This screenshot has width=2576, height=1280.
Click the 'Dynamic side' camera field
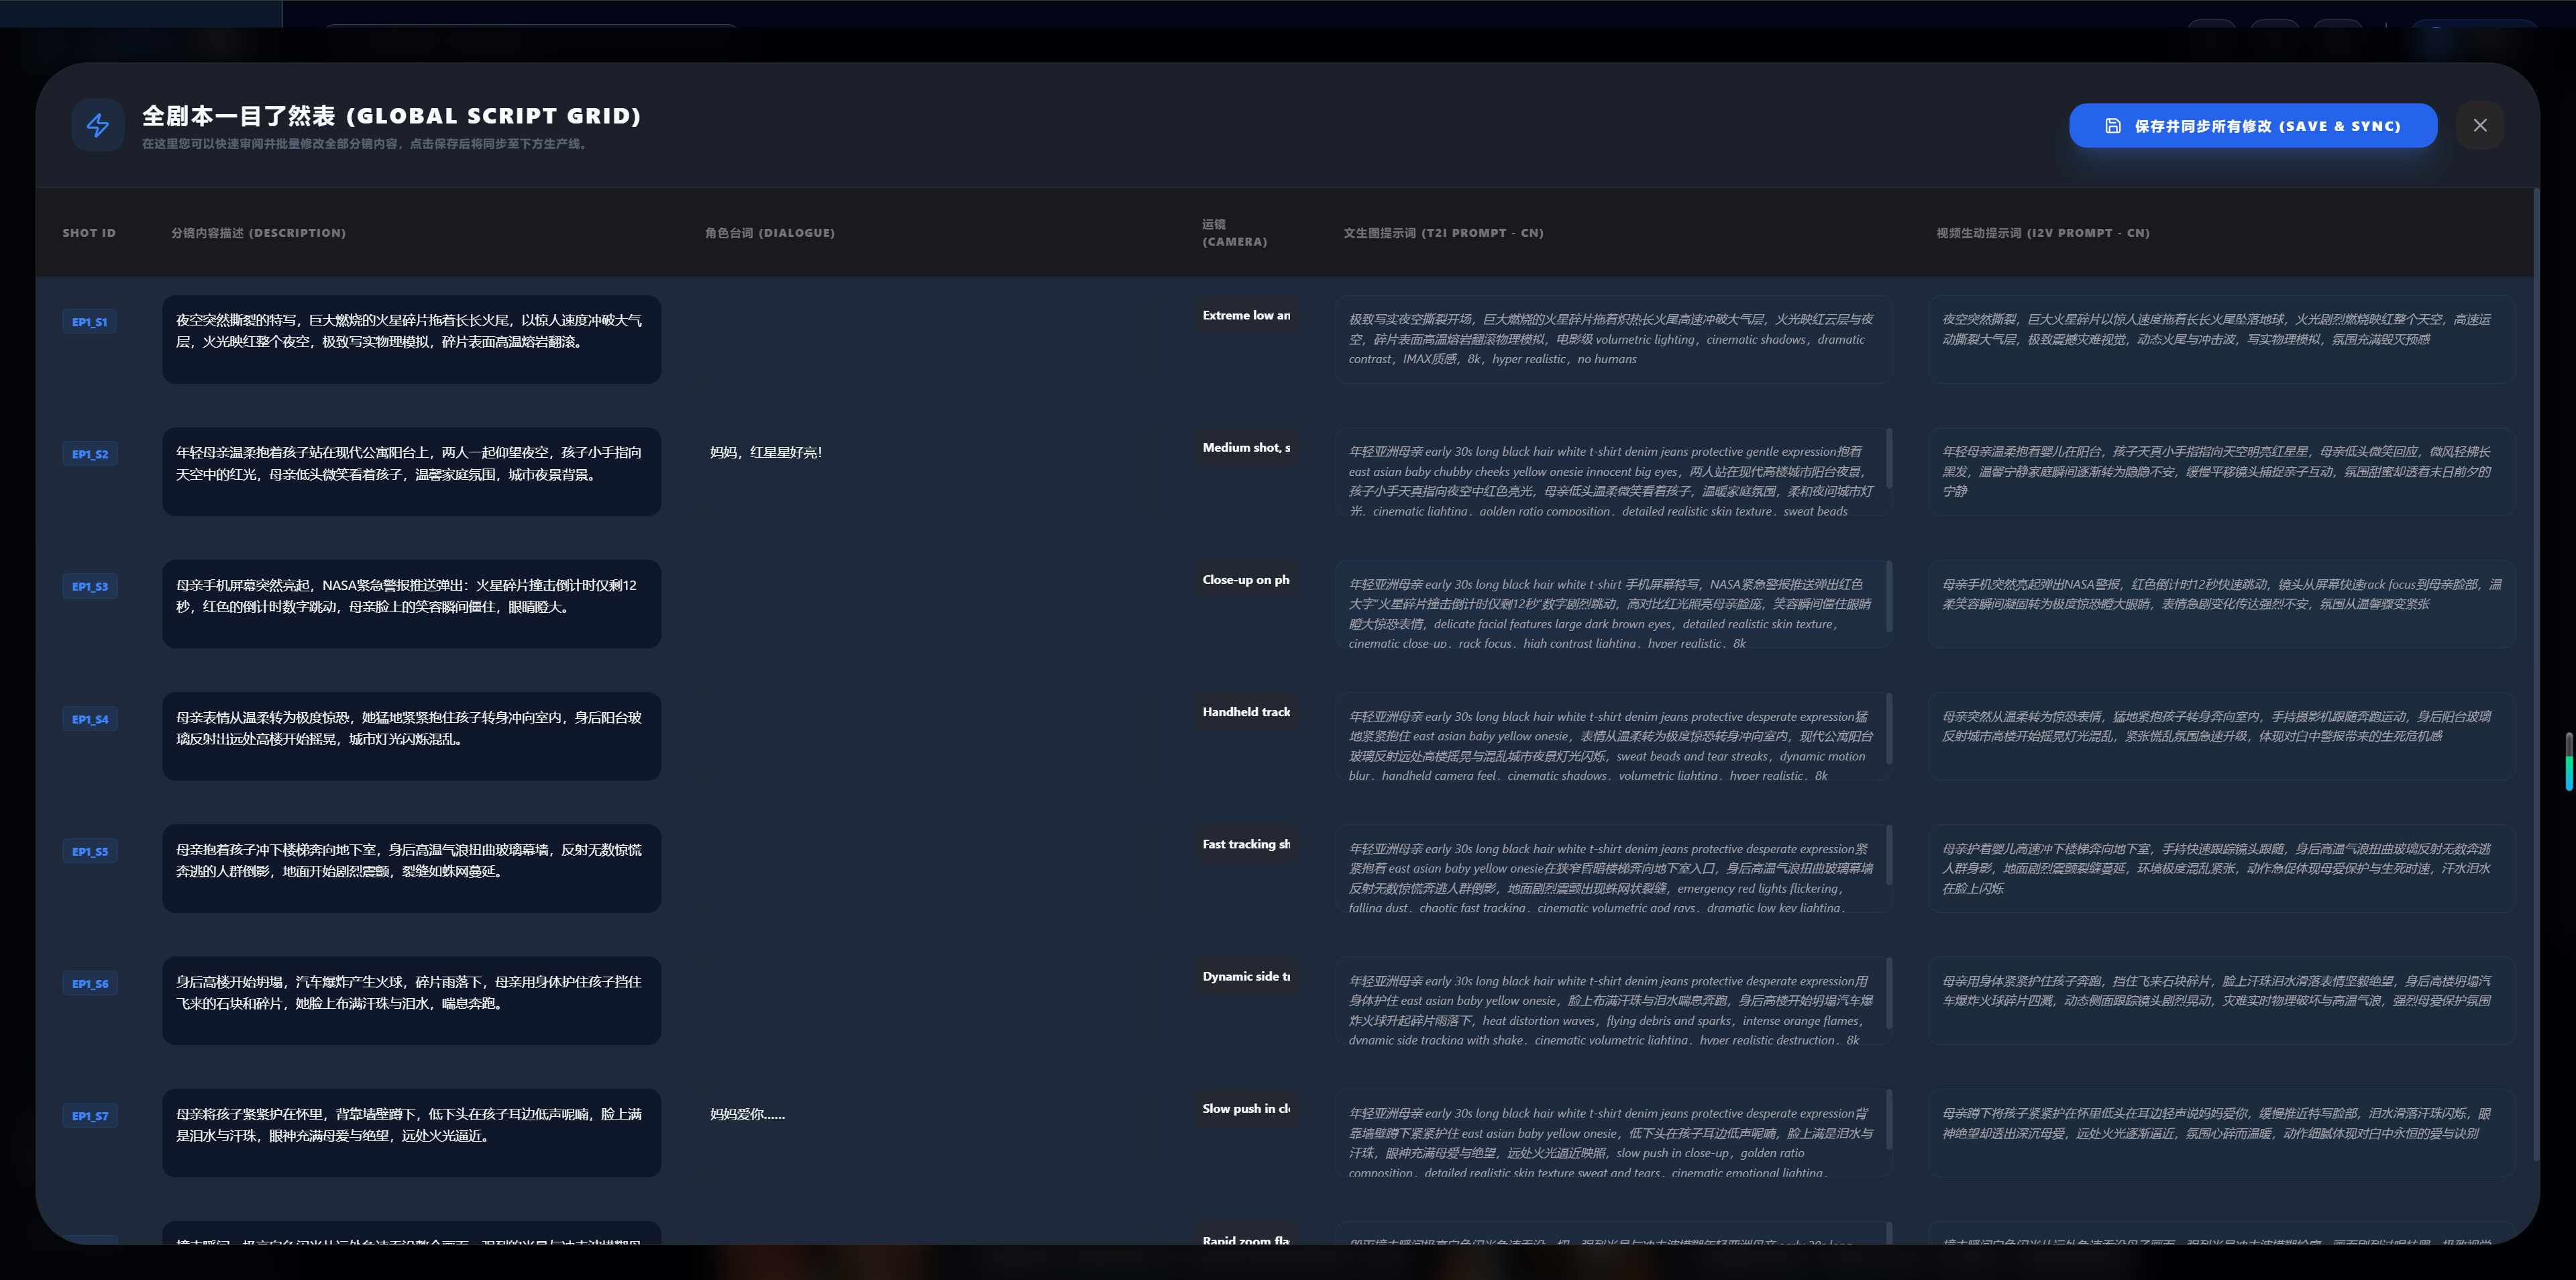tap(1246, 977)
